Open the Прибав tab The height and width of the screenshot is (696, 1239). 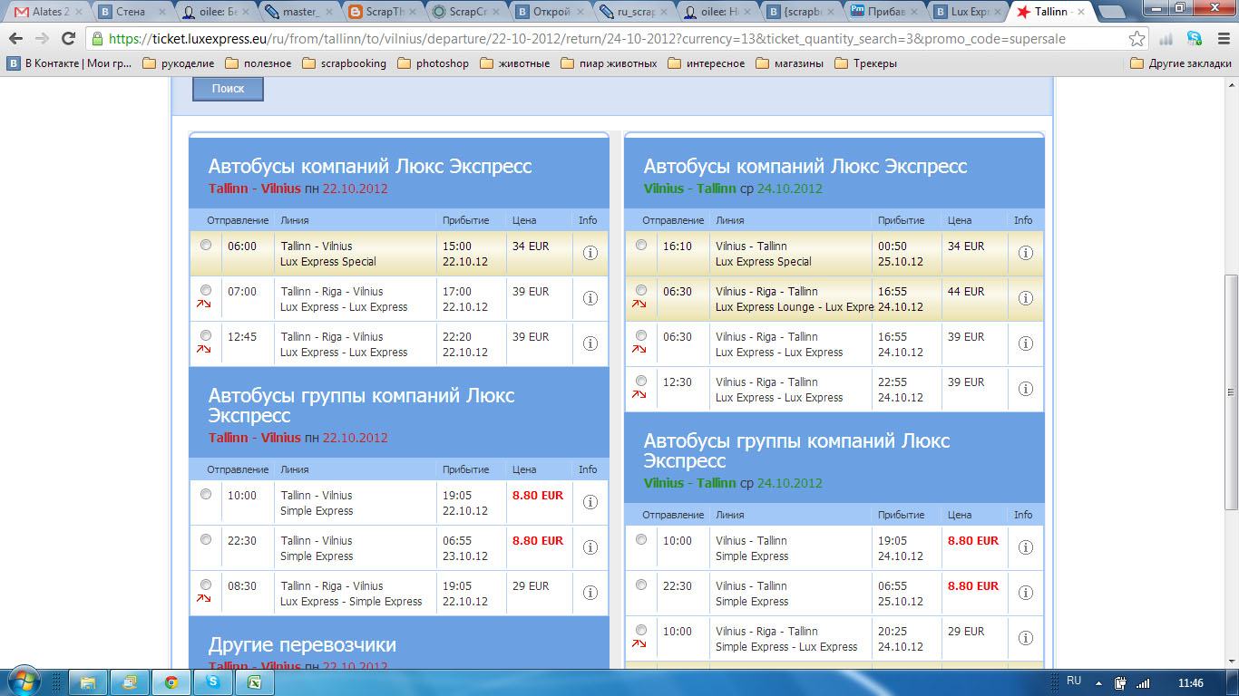pyautogui.click(x=884, y=13)
